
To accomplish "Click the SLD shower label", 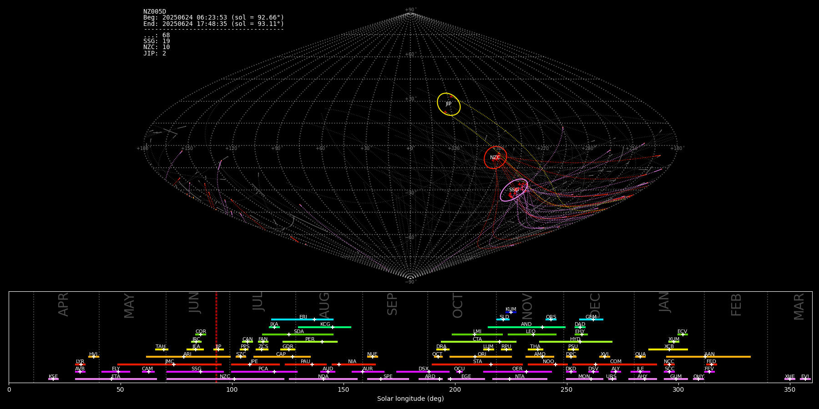I will pos(504,317).
